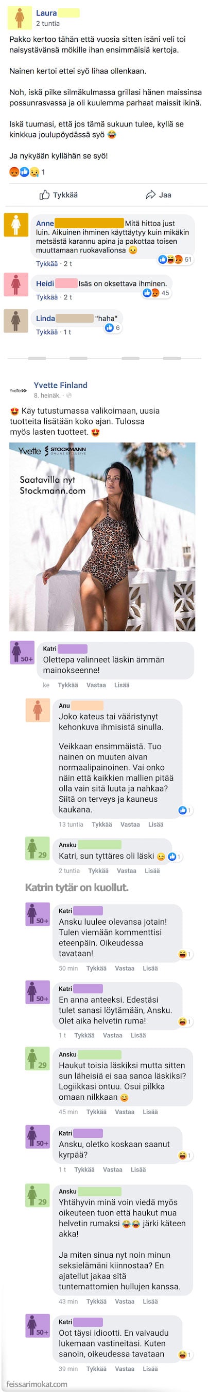Like Linda's haha comment via Tykkää

[x=47, y=332]
